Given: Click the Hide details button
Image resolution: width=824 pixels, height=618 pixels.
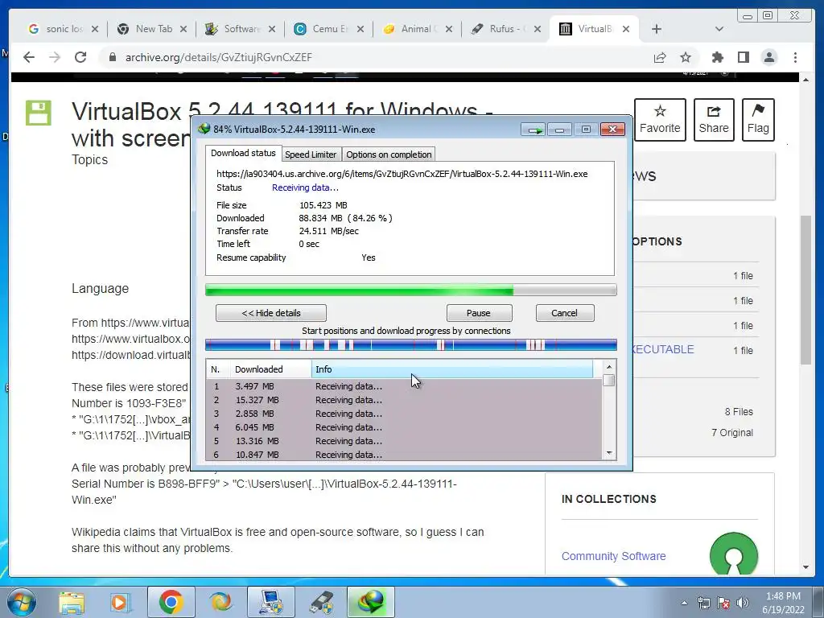Looking at the screenshot, I should click(x=271, y=313).
